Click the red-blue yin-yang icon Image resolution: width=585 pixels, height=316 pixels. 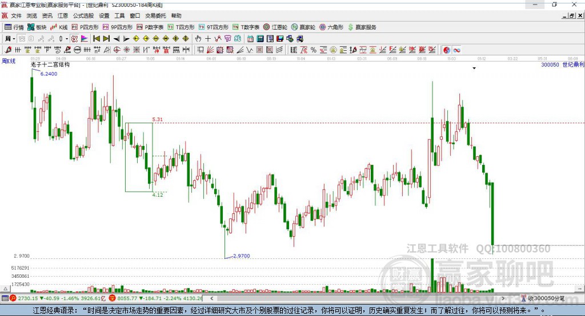point(447,50)
